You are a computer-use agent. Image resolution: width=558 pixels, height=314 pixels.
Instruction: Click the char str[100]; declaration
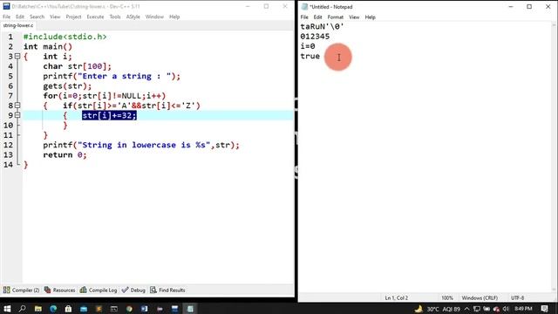pyautogui.click(x=78, y=66)
